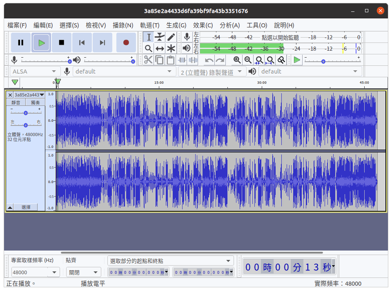Select the Draw pencil tool
392x291 pixels.
click(171, 37)
